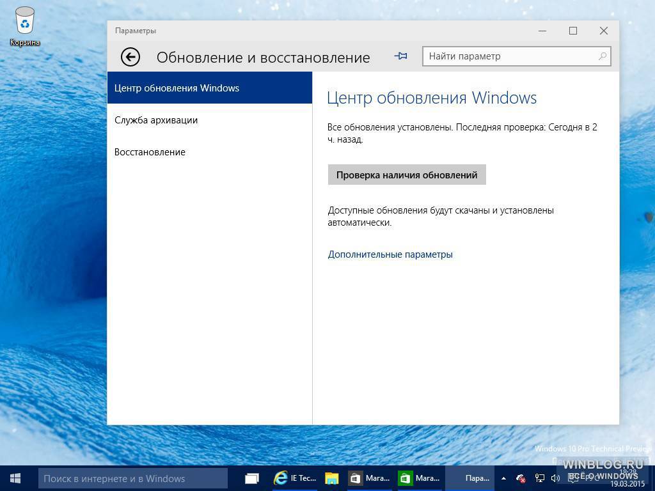Open the volume speaker icon in the tray
Screen dimensions: 655x491
click(555, 478)
